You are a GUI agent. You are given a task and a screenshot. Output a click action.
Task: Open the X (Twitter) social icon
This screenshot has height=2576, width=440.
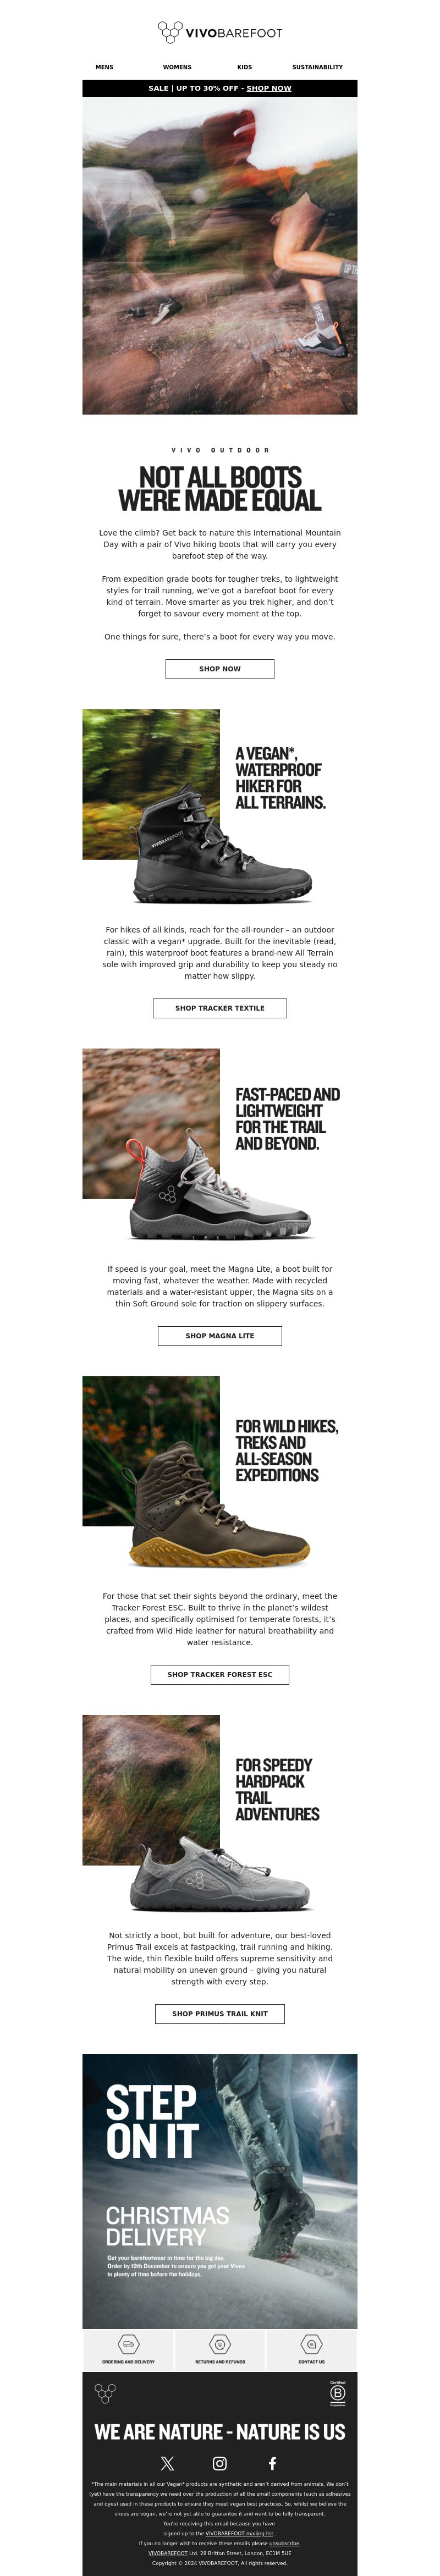(x=167, y=2463)
